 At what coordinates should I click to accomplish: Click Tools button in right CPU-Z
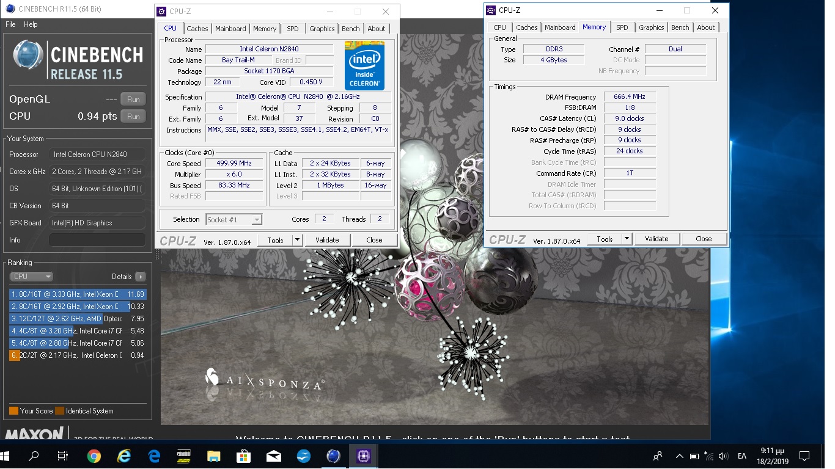click(605, 239)
